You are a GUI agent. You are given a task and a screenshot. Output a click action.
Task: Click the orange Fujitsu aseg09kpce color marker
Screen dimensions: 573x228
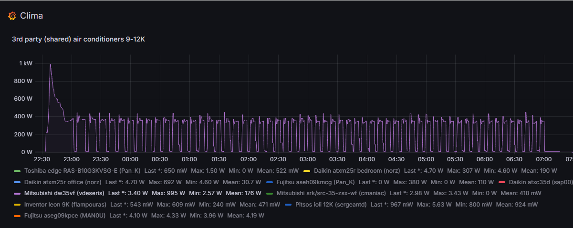click(17, 216)
